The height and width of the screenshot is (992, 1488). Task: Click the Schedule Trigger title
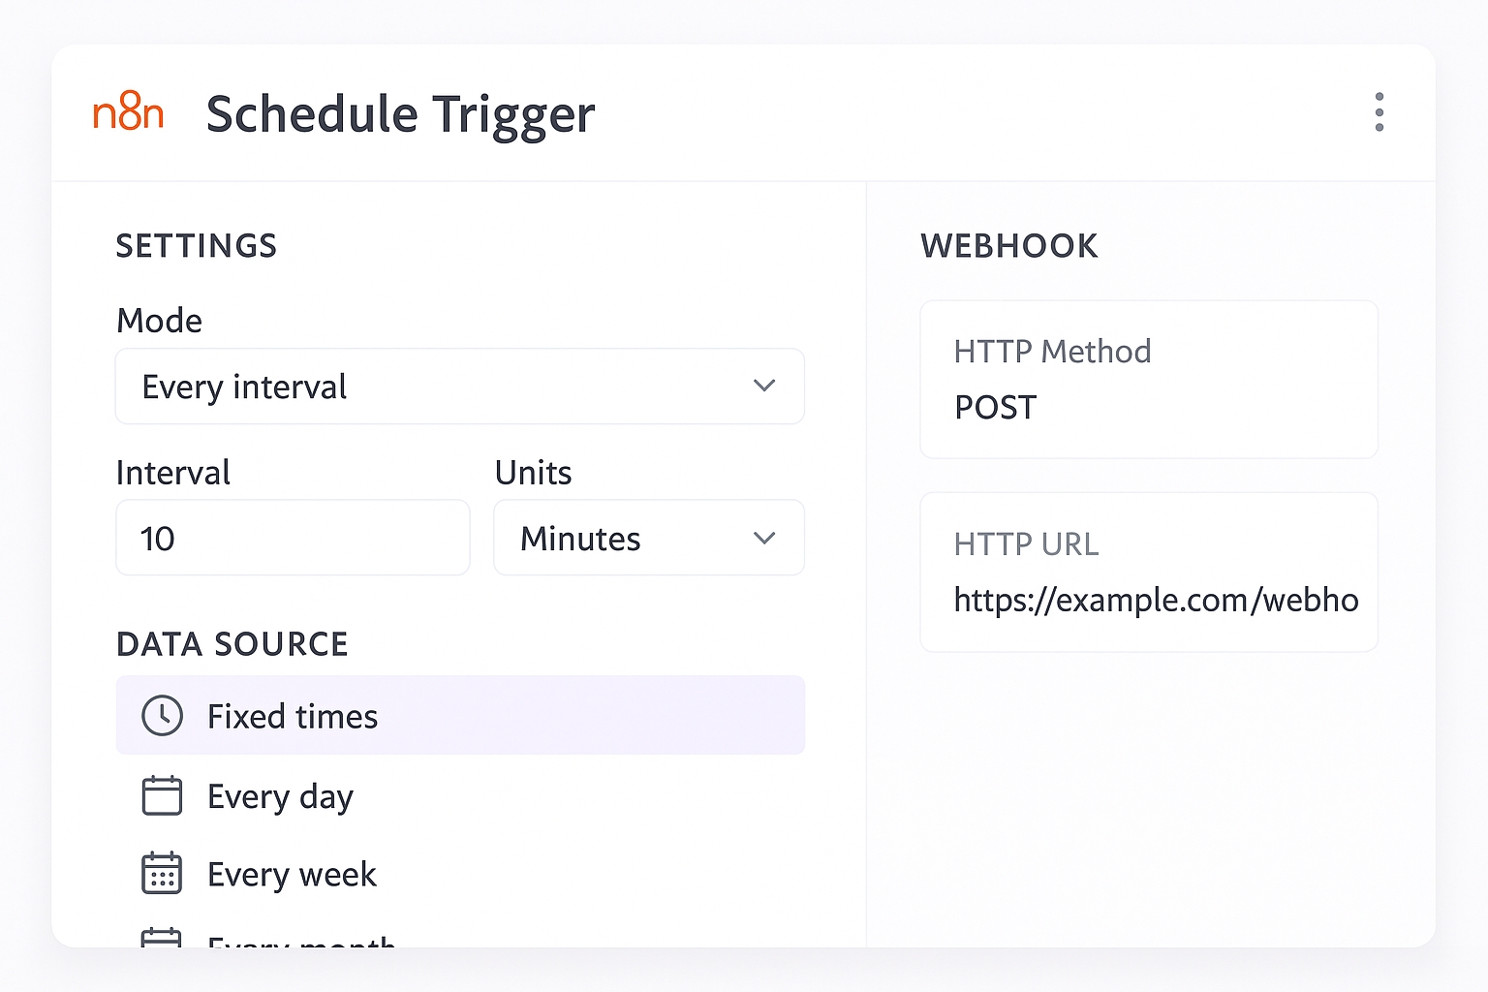tap(400, 114)
